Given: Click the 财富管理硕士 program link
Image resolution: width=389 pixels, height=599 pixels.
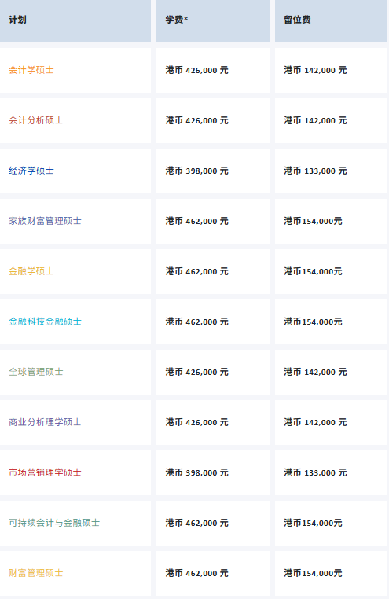Looking at the screenshot, I should (36, 573).
